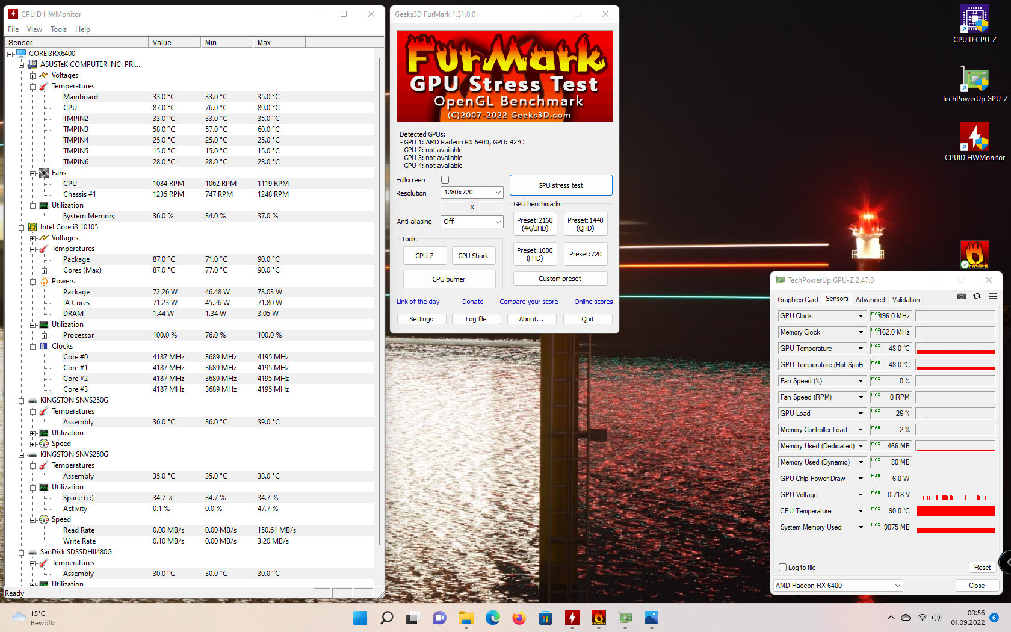Show hidden system tray icons
The height and width of the screenshot is (632, 1011).
click(891, 618)
